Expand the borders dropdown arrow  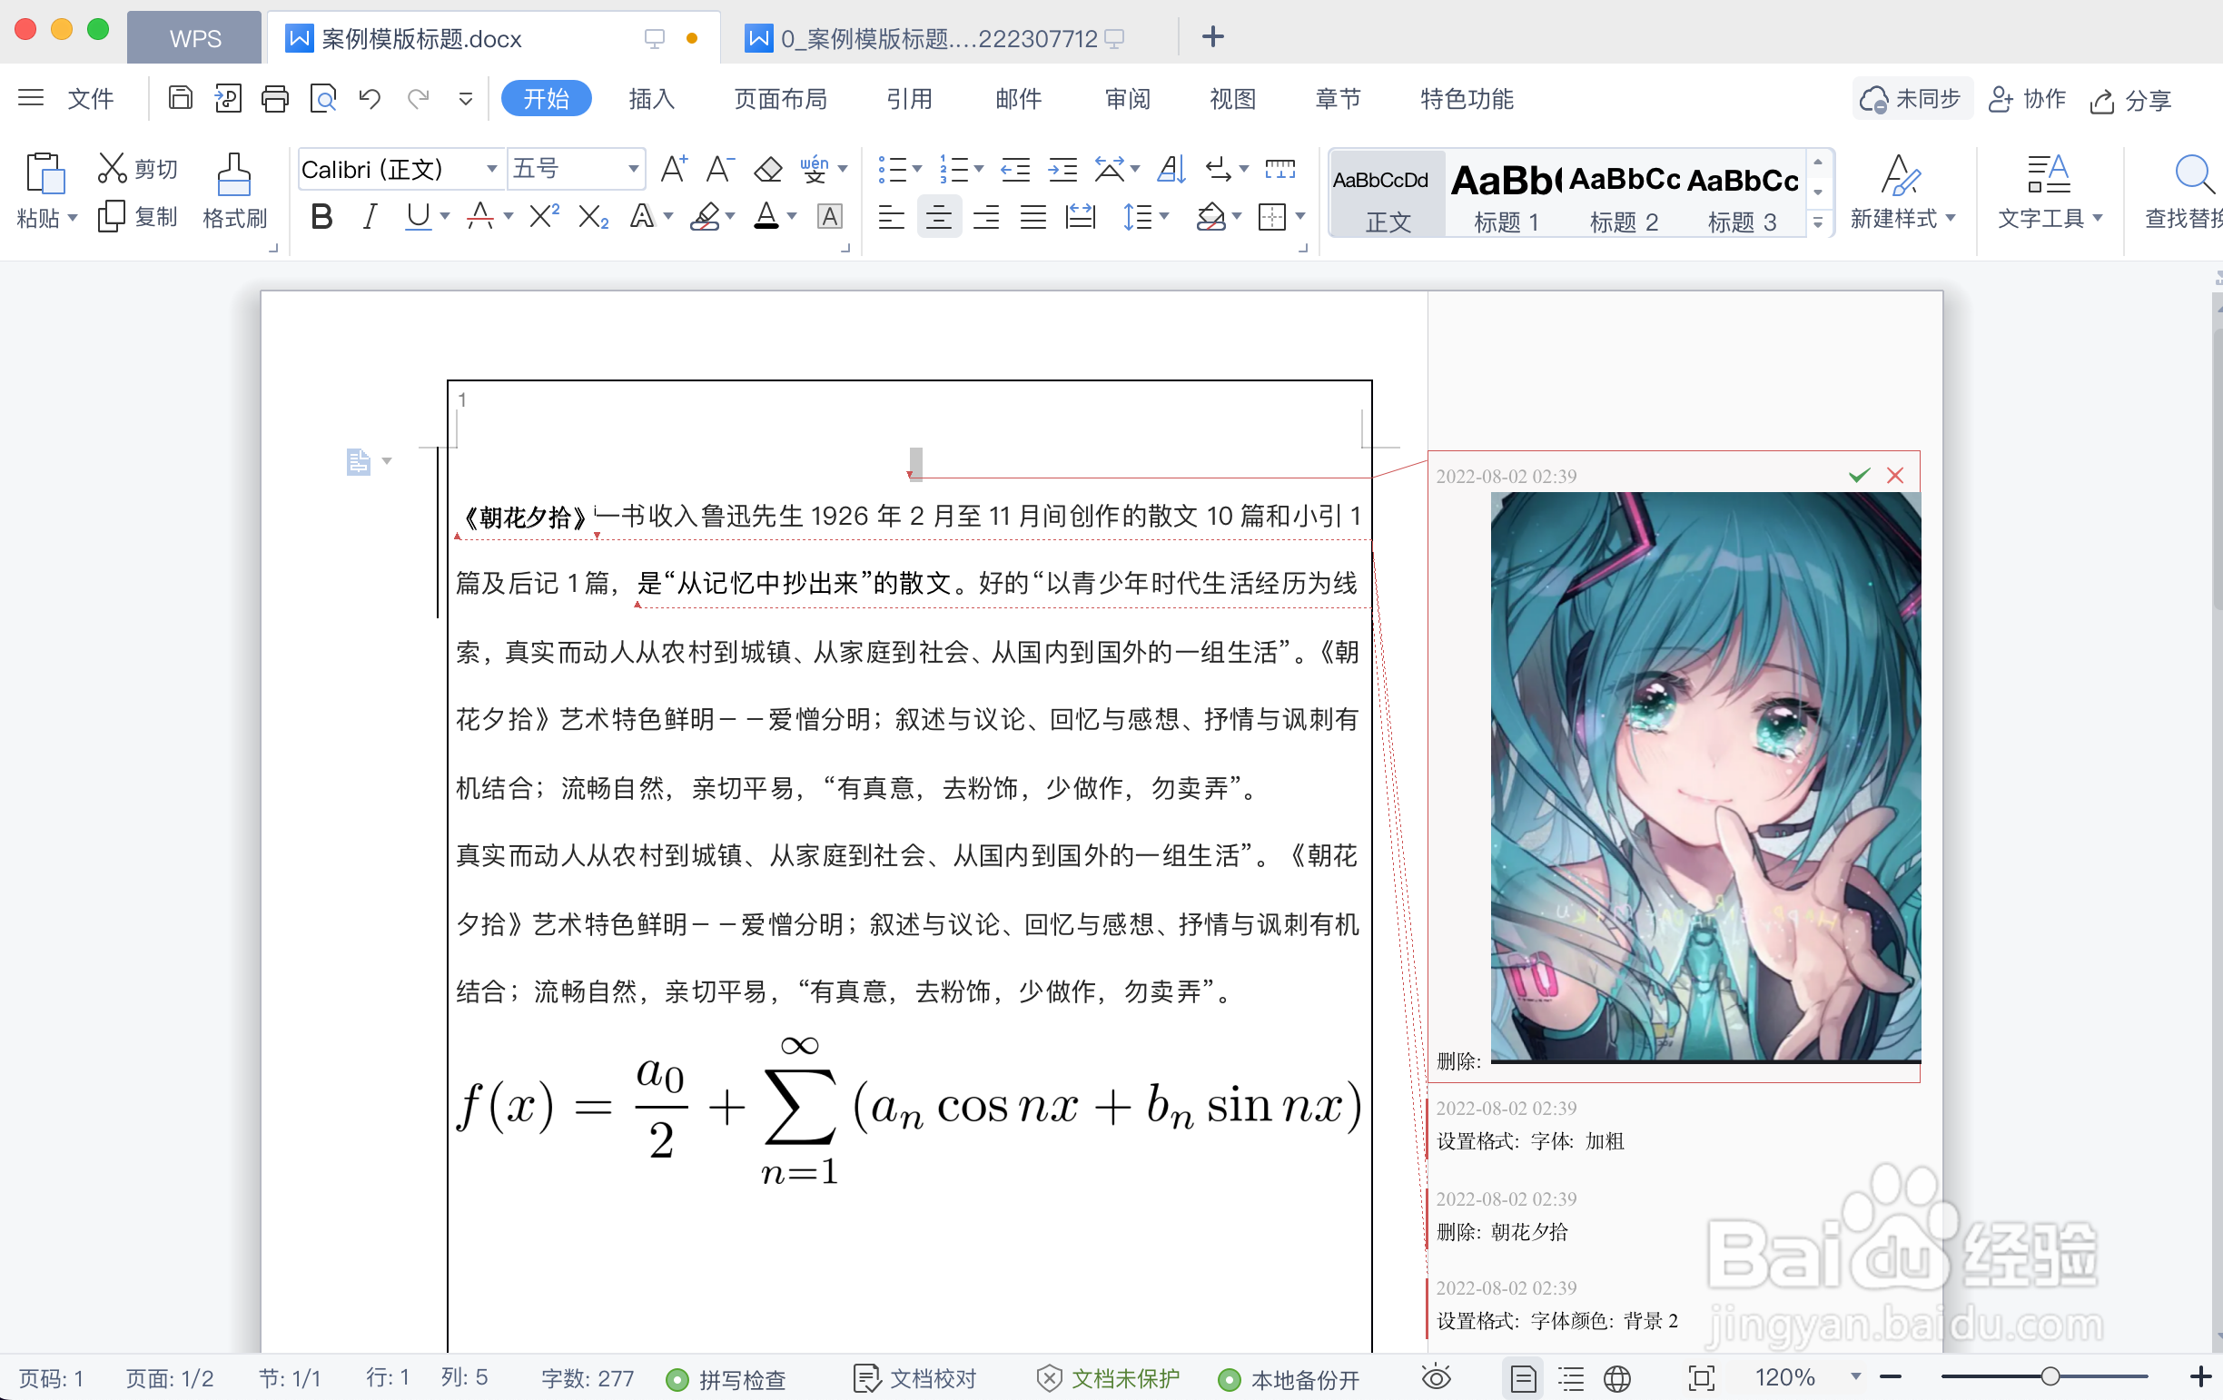(1300, 217)
